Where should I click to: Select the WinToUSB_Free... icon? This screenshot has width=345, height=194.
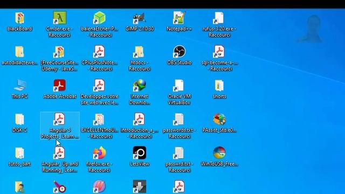(219, 153)
